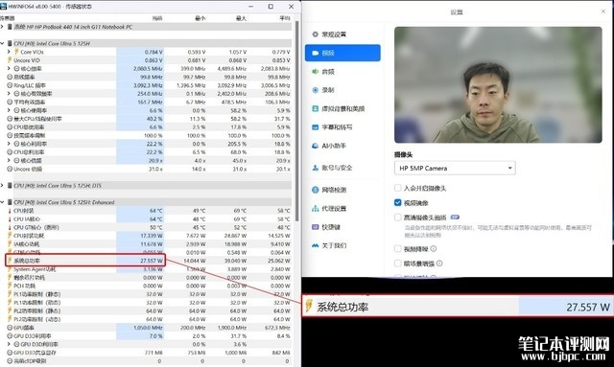Click the HWiNFO64 title bar app icon
The height and width of the screenshot is (367, 614).
[3, 7]
